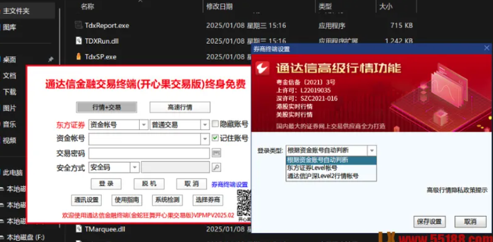
Task: Open 桌面 in the sidebar
Action: tap(10, 59)
